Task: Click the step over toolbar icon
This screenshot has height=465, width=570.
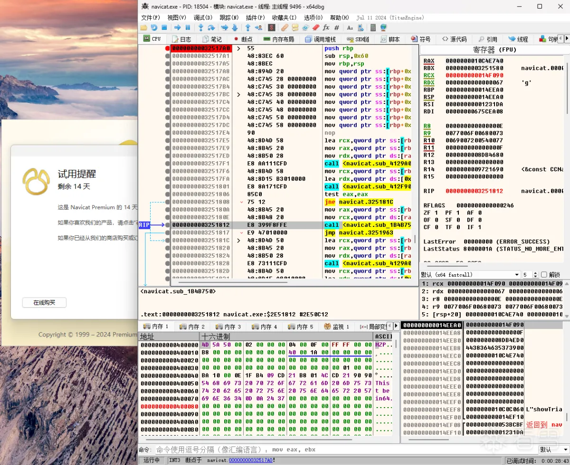Action: (x=211, y=28)
